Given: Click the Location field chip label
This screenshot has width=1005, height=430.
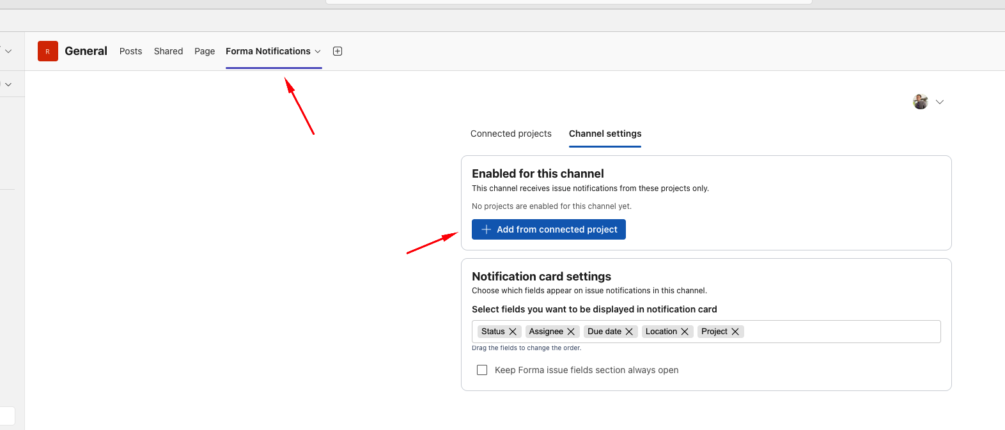Looking at the screenshot, I should [661, 332].
